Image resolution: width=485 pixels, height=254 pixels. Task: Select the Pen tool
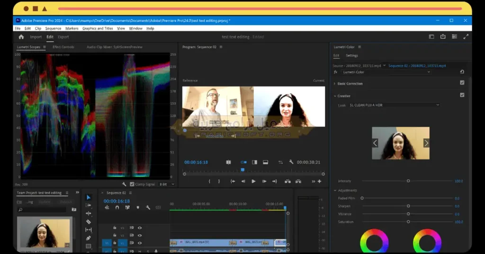(x=89, y=238)
